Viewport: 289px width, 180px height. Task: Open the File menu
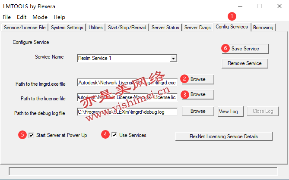[x=6, y=17]
